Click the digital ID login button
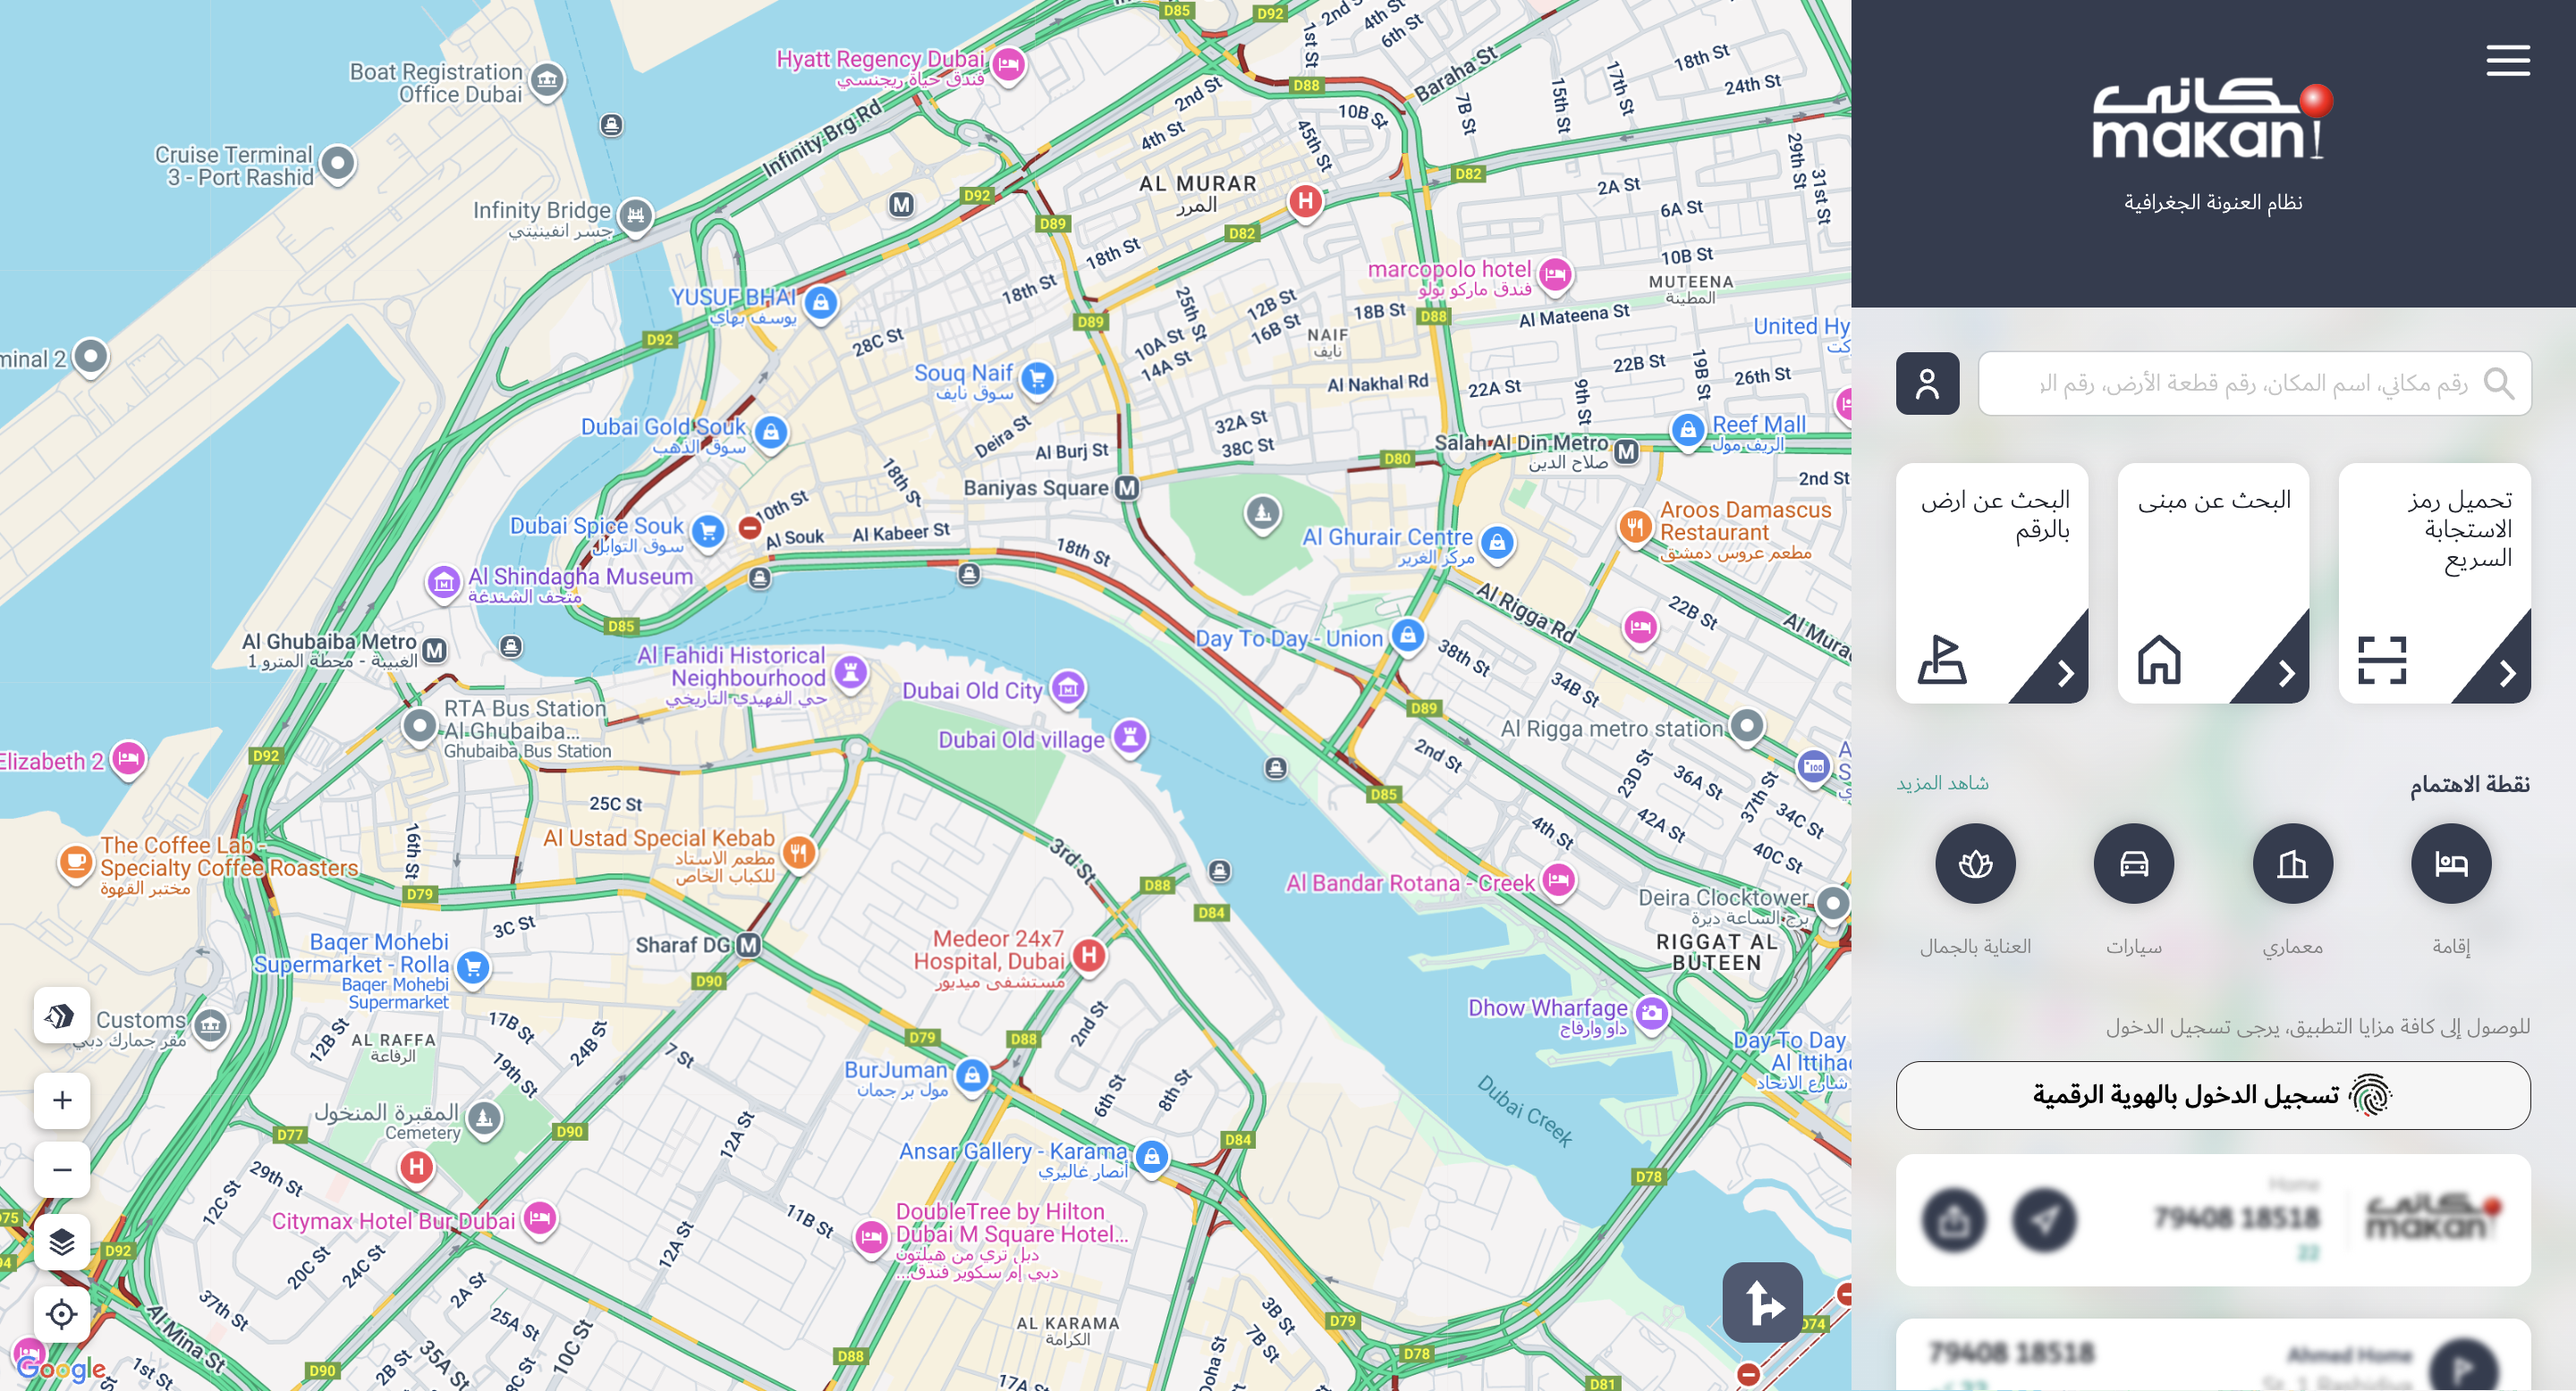 [2212, 1095]
